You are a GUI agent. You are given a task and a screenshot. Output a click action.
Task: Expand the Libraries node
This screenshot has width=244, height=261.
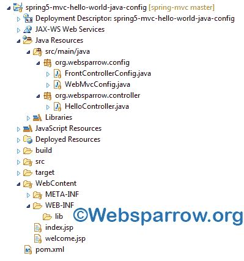pos(28,118)
